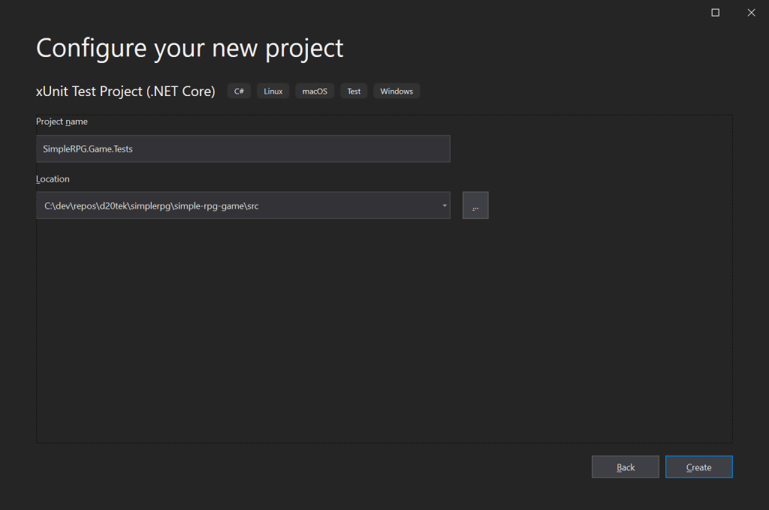Click the Configure your new project heading
769x510 pixels.
point(190,48)
